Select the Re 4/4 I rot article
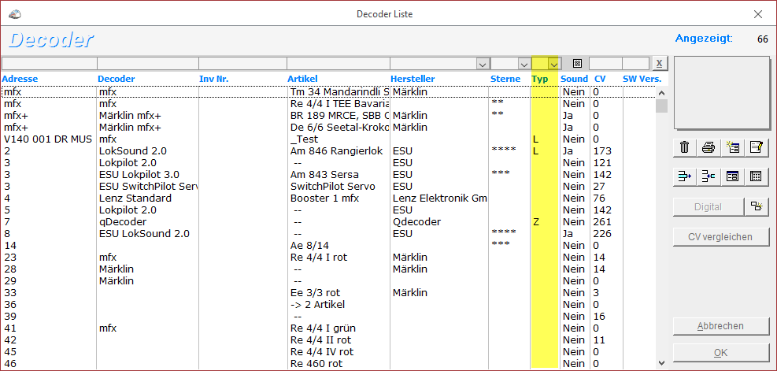Screen dimensions: 777x371 320,258
